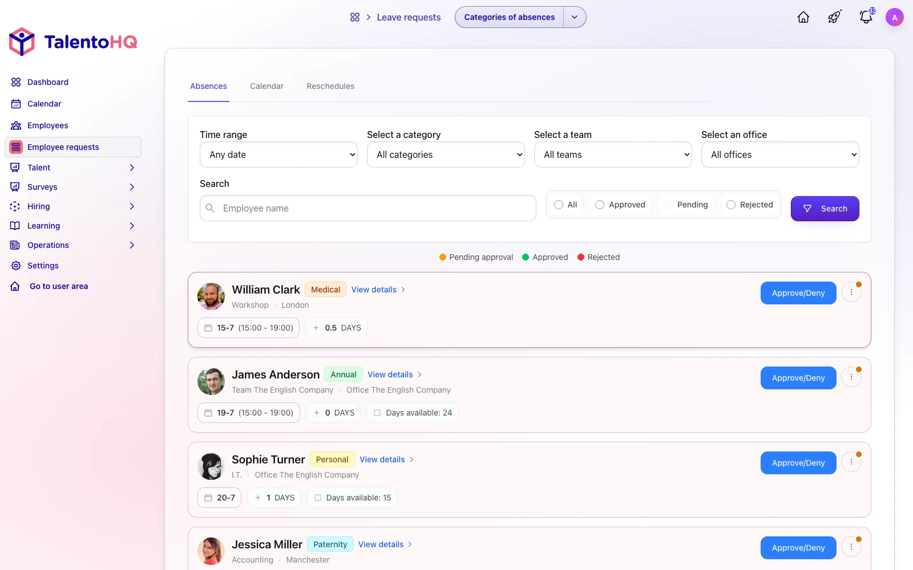Open notifications bell

[866, 17]
